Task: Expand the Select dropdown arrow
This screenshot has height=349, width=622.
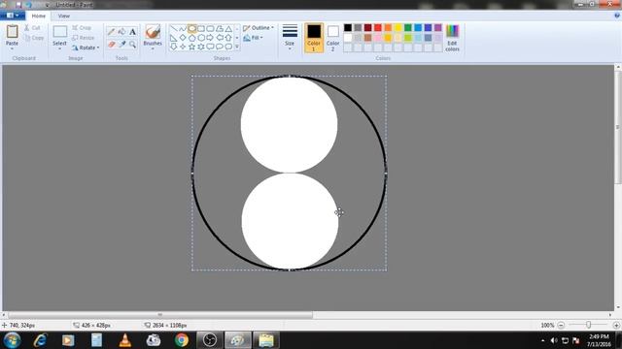Action: pyautogui.click(x=59, y=48)
